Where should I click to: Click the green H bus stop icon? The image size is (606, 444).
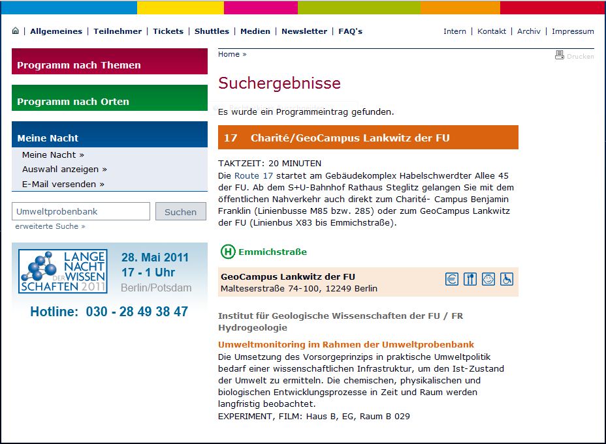(228, 252)
